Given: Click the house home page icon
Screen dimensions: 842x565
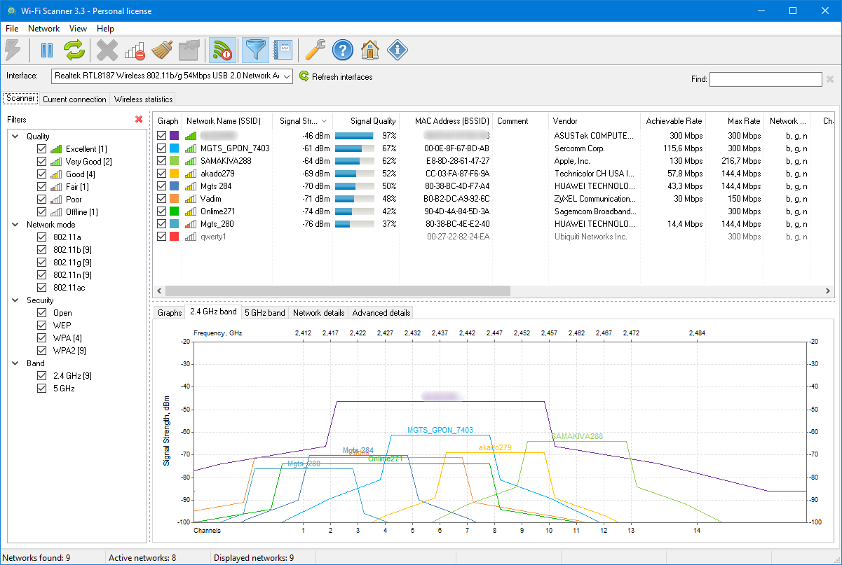Looking at the screenshot, I should click(x=370, y=50).
